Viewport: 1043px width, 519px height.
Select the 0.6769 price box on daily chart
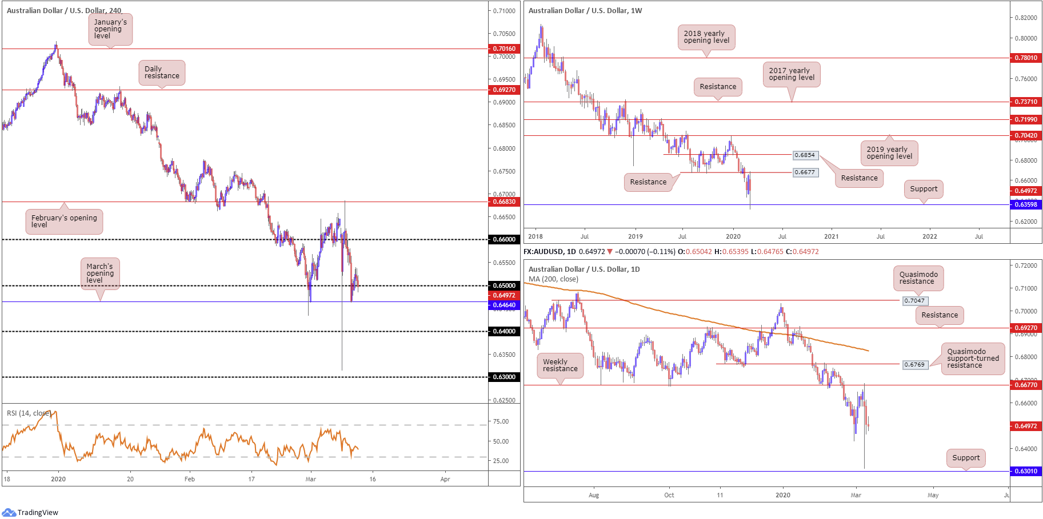(915, 365)
